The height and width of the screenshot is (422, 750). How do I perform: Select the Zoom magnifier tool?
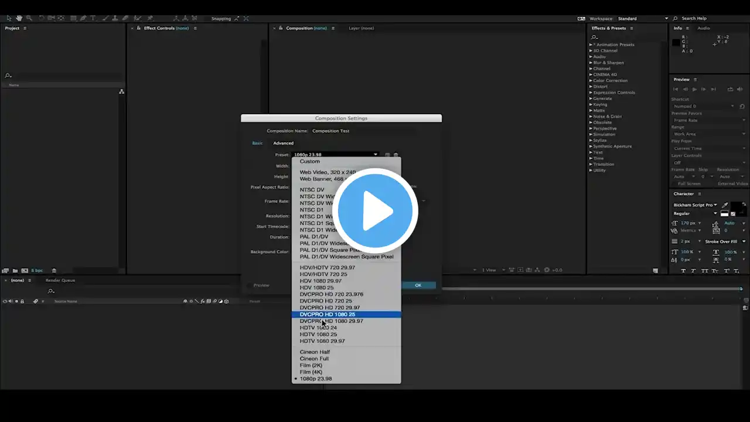(x=29, y=18)
